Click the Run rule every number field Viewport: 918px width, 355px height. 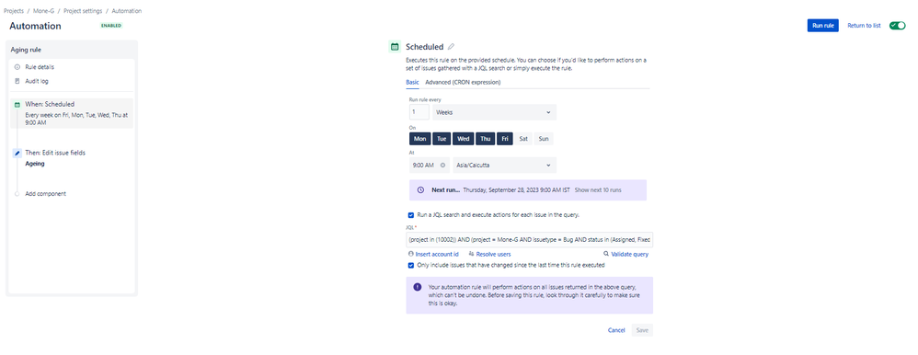coord(419,112)
